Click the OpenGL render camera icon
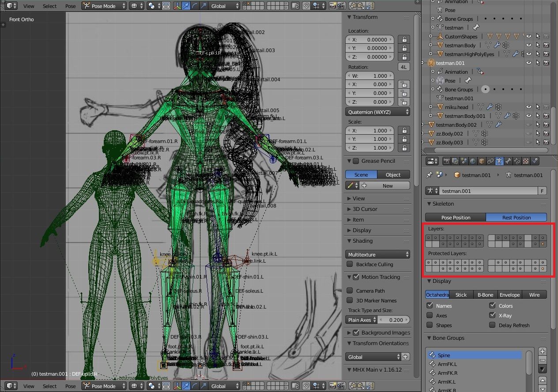The height and width of the screenshot is (392, 558). point(334,6)
